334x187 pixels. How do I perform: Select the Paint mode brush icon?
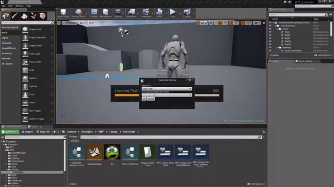click(15, 16)
